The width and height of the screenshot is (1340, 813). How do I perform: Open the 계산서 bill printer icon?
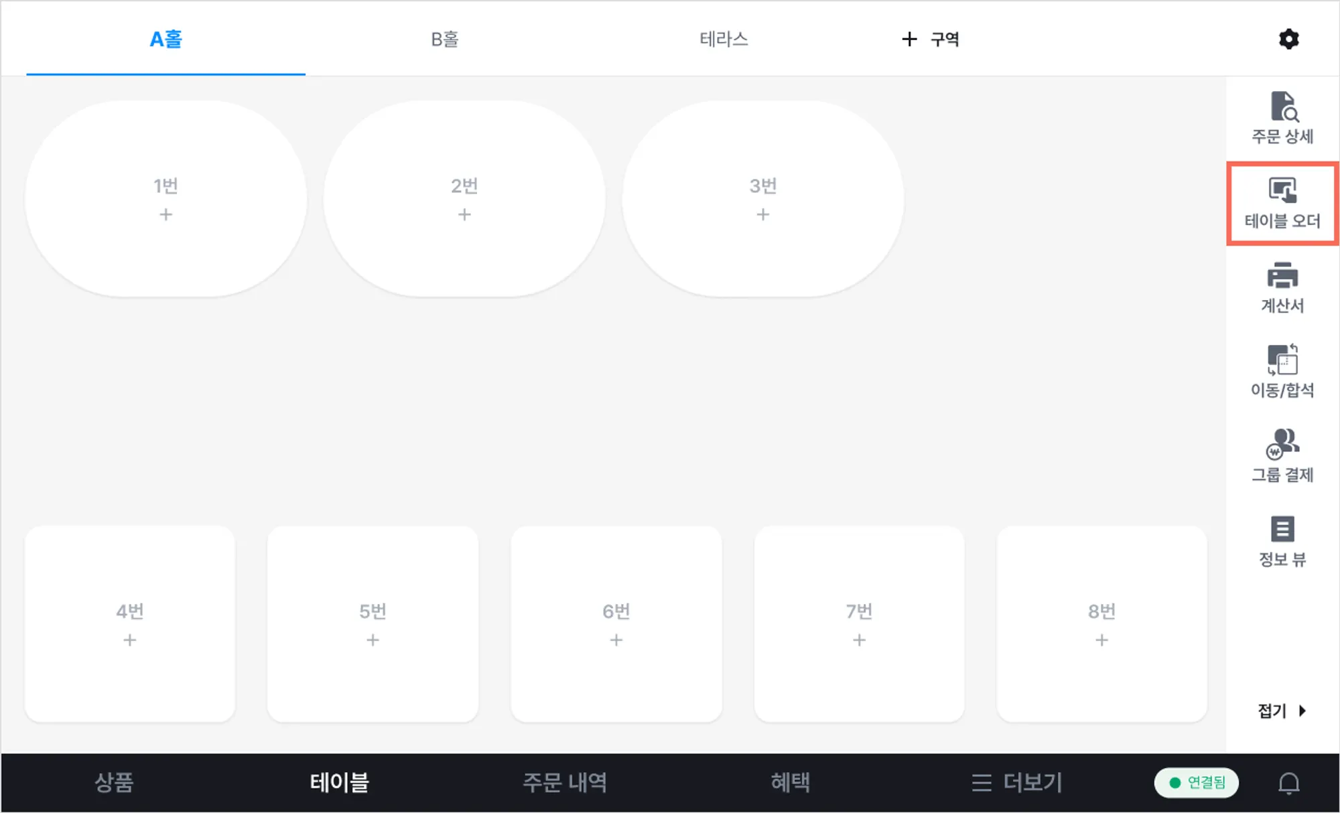(x=1282, y=287)
